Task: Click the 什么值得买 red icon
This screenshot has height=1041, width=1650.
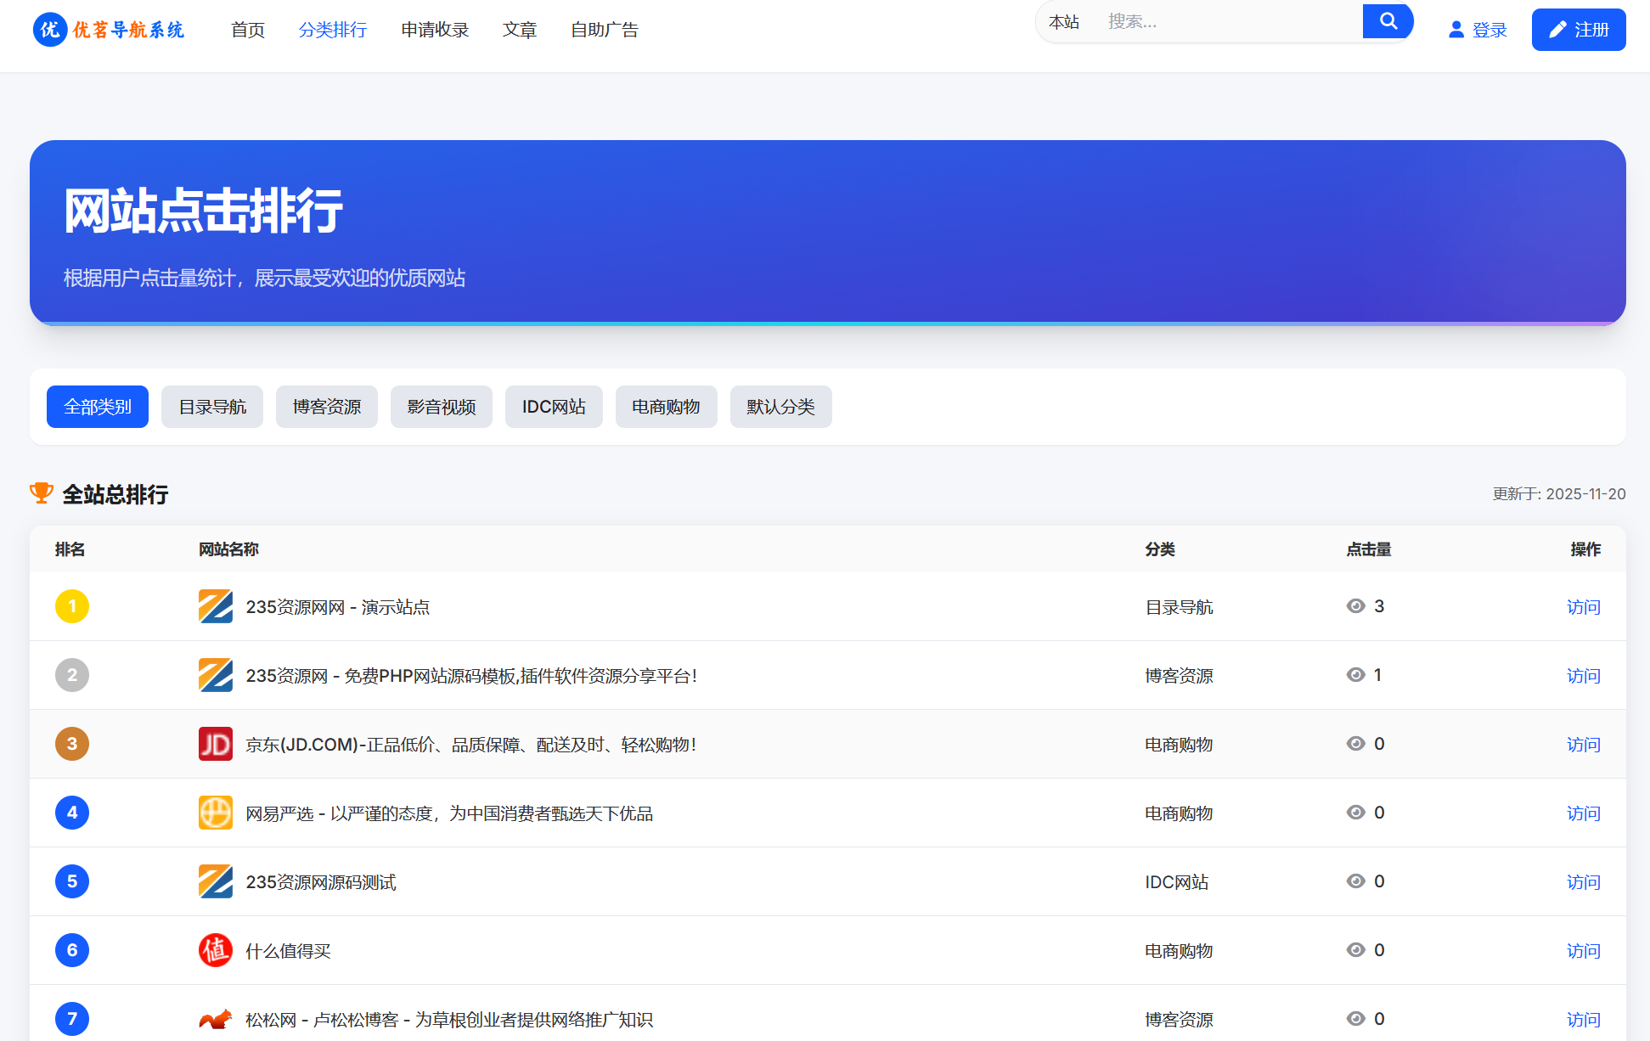Action: [215, 950]
